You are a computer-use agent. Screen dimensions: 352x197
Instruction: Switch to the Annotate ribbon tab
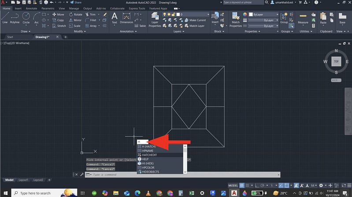(x=31, y=8)
